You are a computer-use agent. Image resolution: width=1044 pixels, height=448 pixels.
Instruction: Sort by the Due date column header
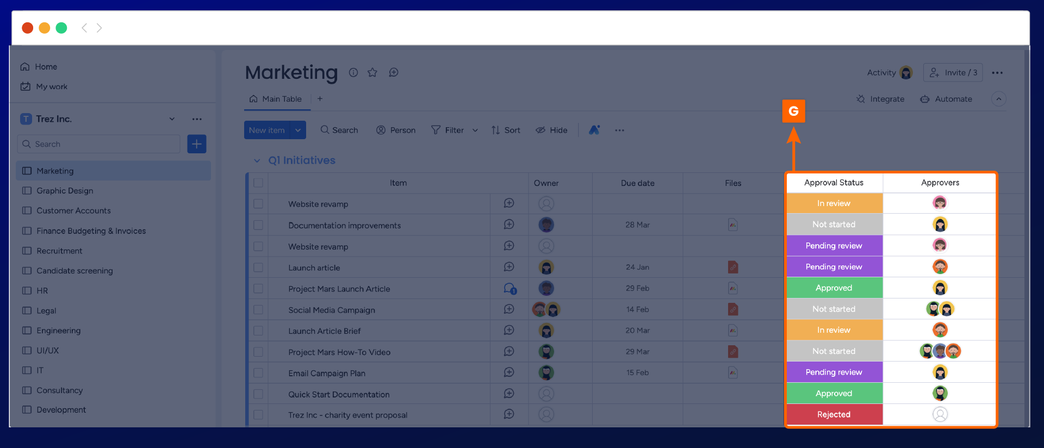pos(638,183)
